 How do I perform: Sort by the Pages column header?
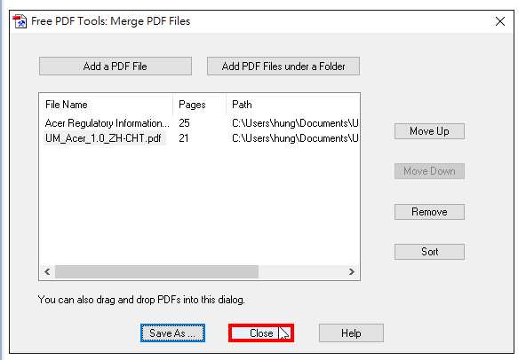tap(200, 105)
